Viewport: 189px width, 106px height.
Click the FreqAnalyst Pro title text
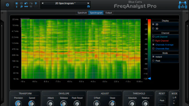[x=135, y=6]
